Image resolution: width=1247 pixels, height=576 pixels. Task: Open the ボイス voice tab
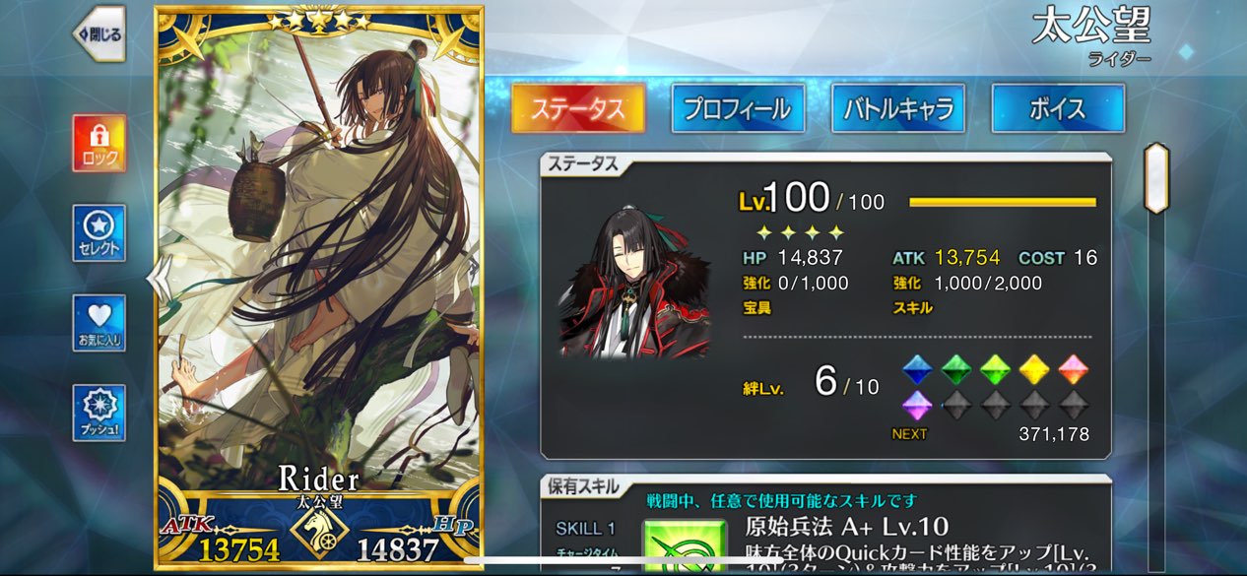pyautogui.click(x=1058, y=108)
